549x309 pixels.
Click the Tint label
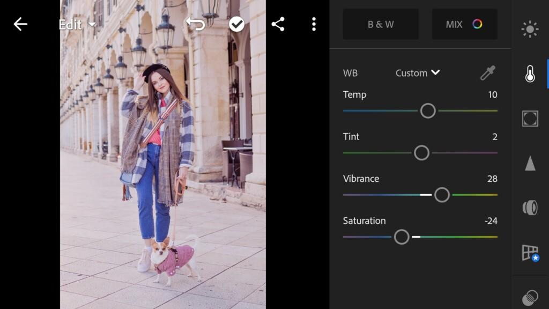pos(351,137)
